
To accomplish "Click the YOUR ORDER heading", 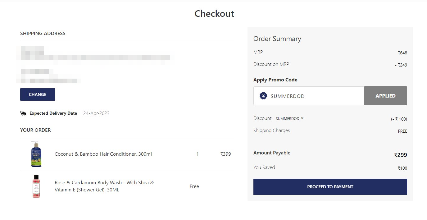I will (35, 130).
